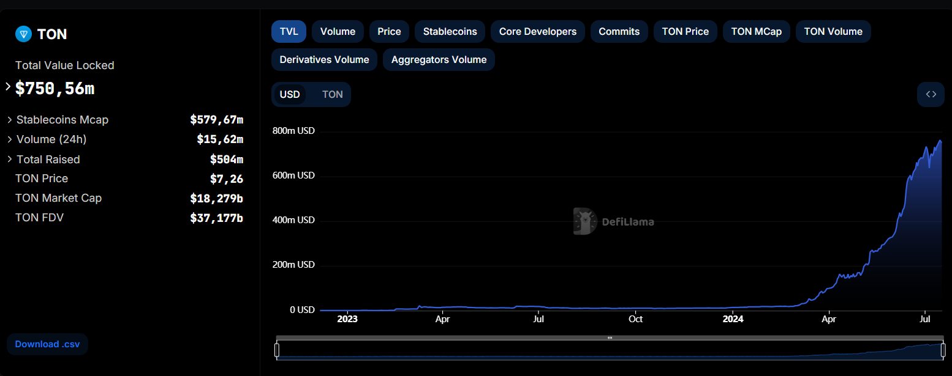This screenshot has height=376, width=952.
Task: Expand the Volume (24h) row
Action: click(x=10, y=139)
